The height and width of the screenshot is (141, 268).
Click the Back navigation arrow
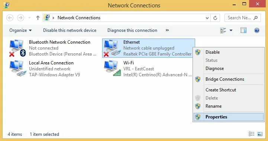[10, 18]
